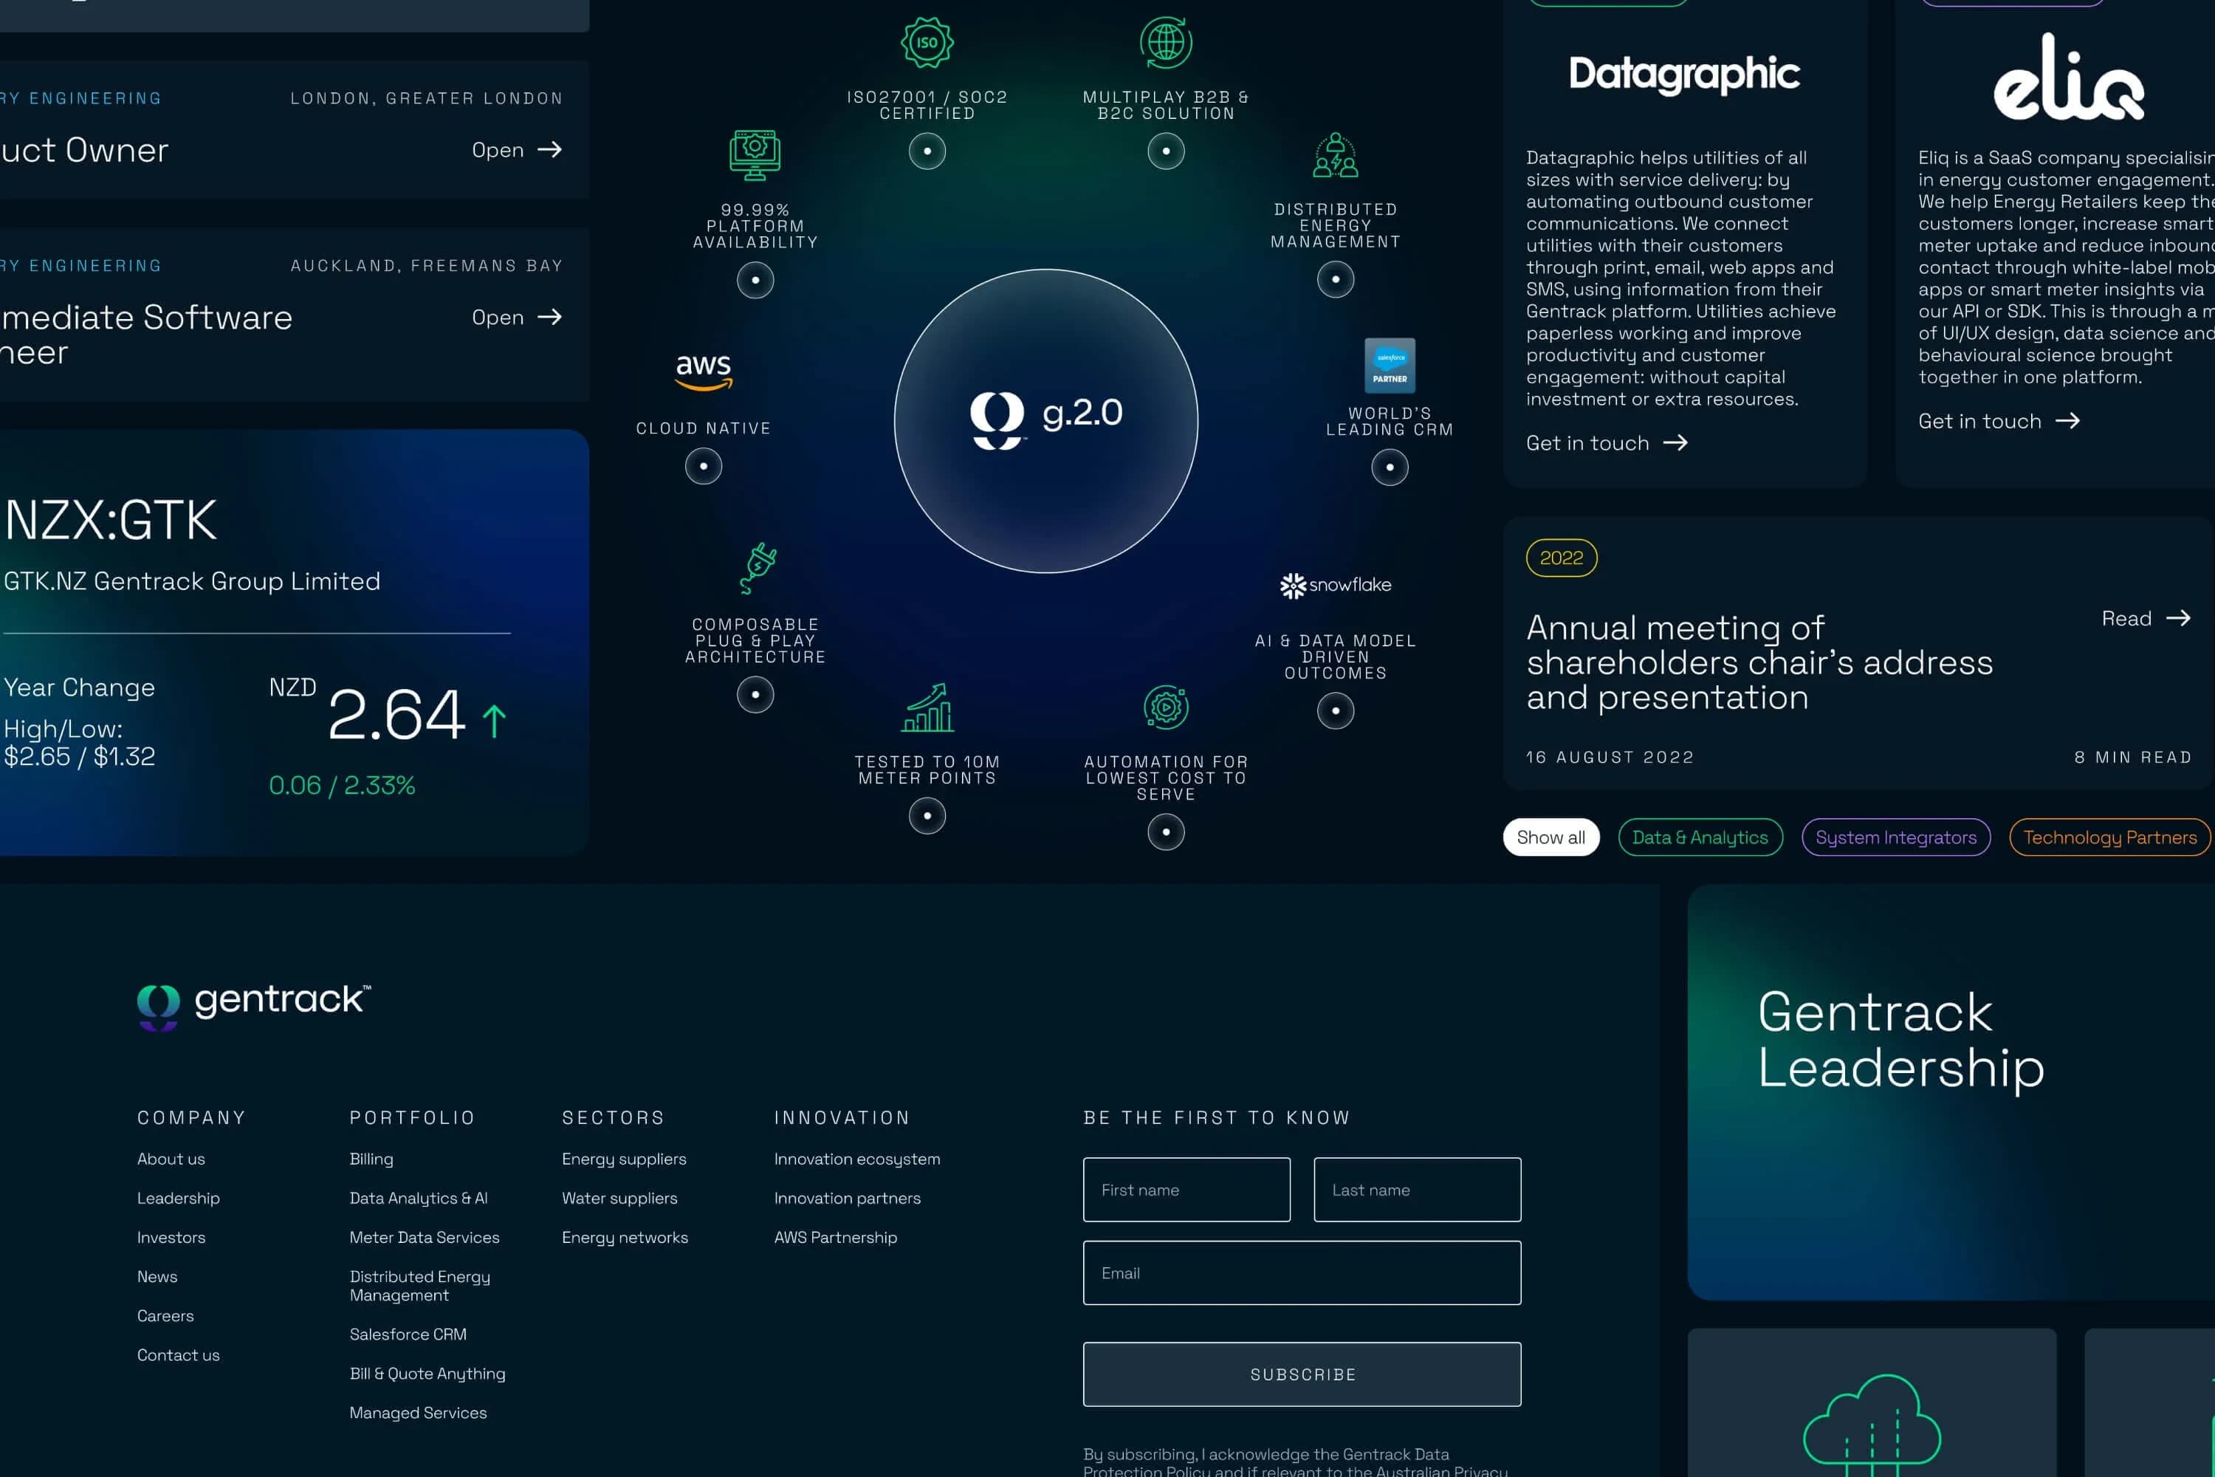This screenshot has width=2215, height=1477.
Task: Click the automation lowest cost gear icon
Action: click(1166, 707)
